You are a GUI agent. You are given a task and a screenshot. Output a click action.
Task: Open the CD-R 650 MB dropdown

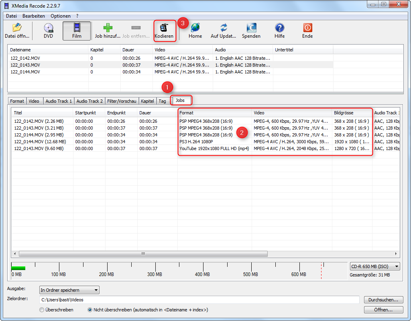[x=375, y=266]
